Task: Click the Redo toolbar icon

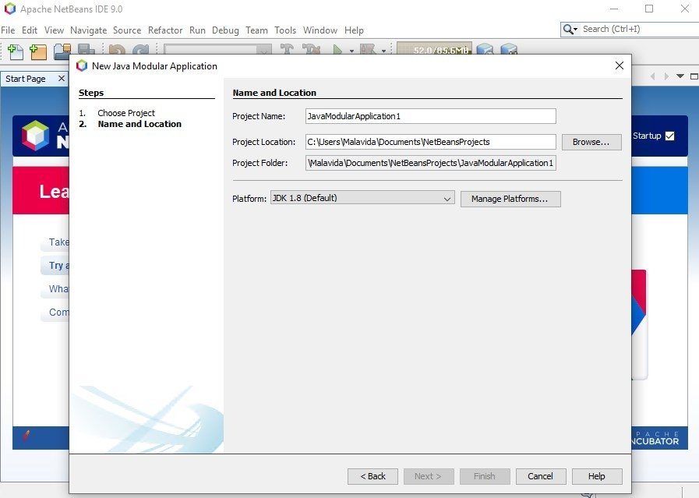Action: click(x=141, y=50)
